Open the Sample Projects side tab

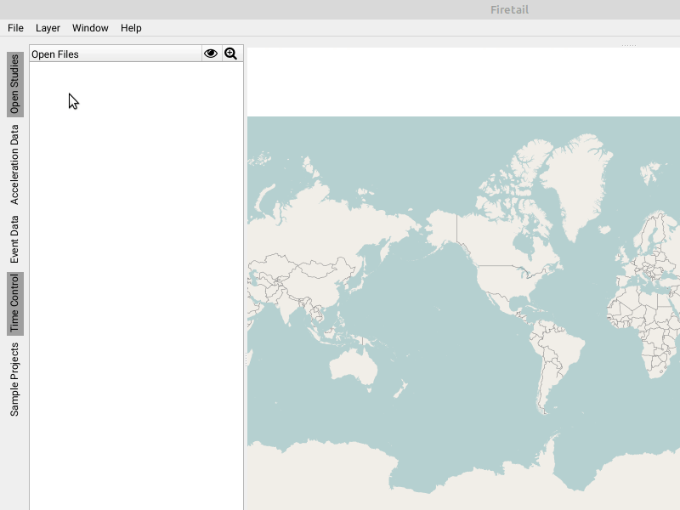click(x=14, y=380)
